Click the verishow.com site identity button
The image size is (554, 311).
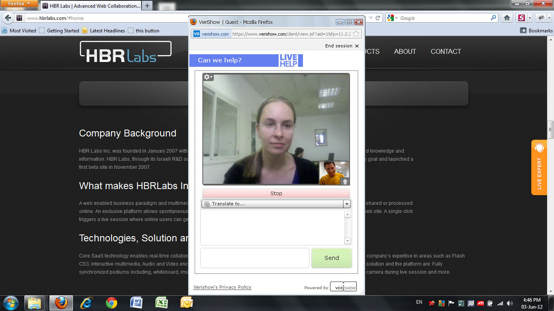click(x=211, y=34)
